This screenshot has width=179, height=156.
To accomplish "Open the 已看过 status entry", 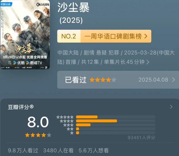I will 118,80.
